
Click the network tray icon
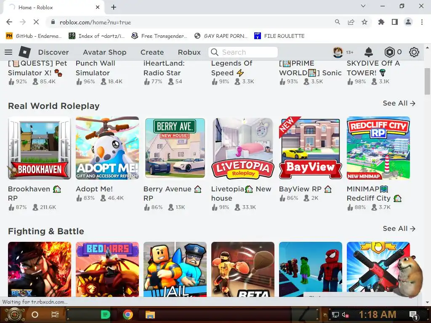coord(335,315)
